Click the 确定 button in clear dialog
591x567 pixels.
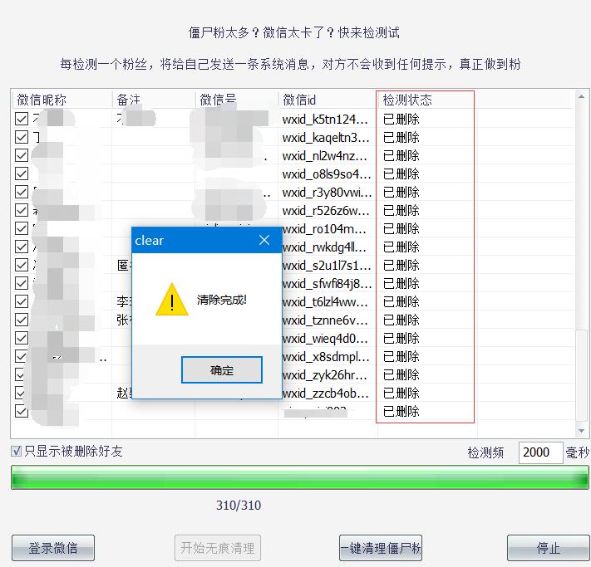pyautogui.click(x=222, y=369)
